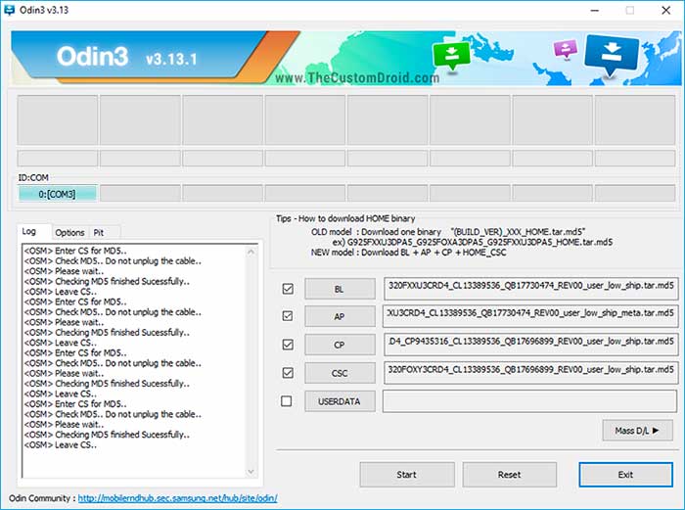Screen dimensions: 685x510
Task: Click the 'ID:COM' label
Action: pyautogui.click(x=33, y=177)
